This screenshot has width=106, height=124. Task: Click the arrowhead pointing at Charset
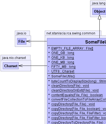[x=21, y=66]
